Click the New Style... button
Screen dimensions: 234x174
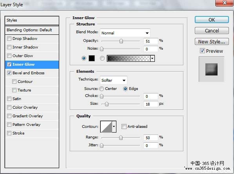pyautogui.click(x=212, y=41)
